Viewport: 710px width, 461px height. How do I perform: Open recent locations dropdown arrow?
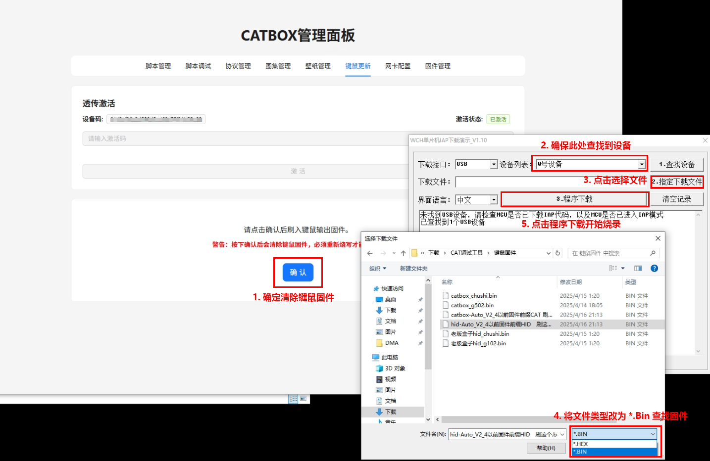click(394, 253)
